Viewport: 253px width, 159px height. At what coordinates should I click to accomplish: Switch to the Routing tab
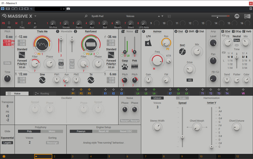pos(44,94)
